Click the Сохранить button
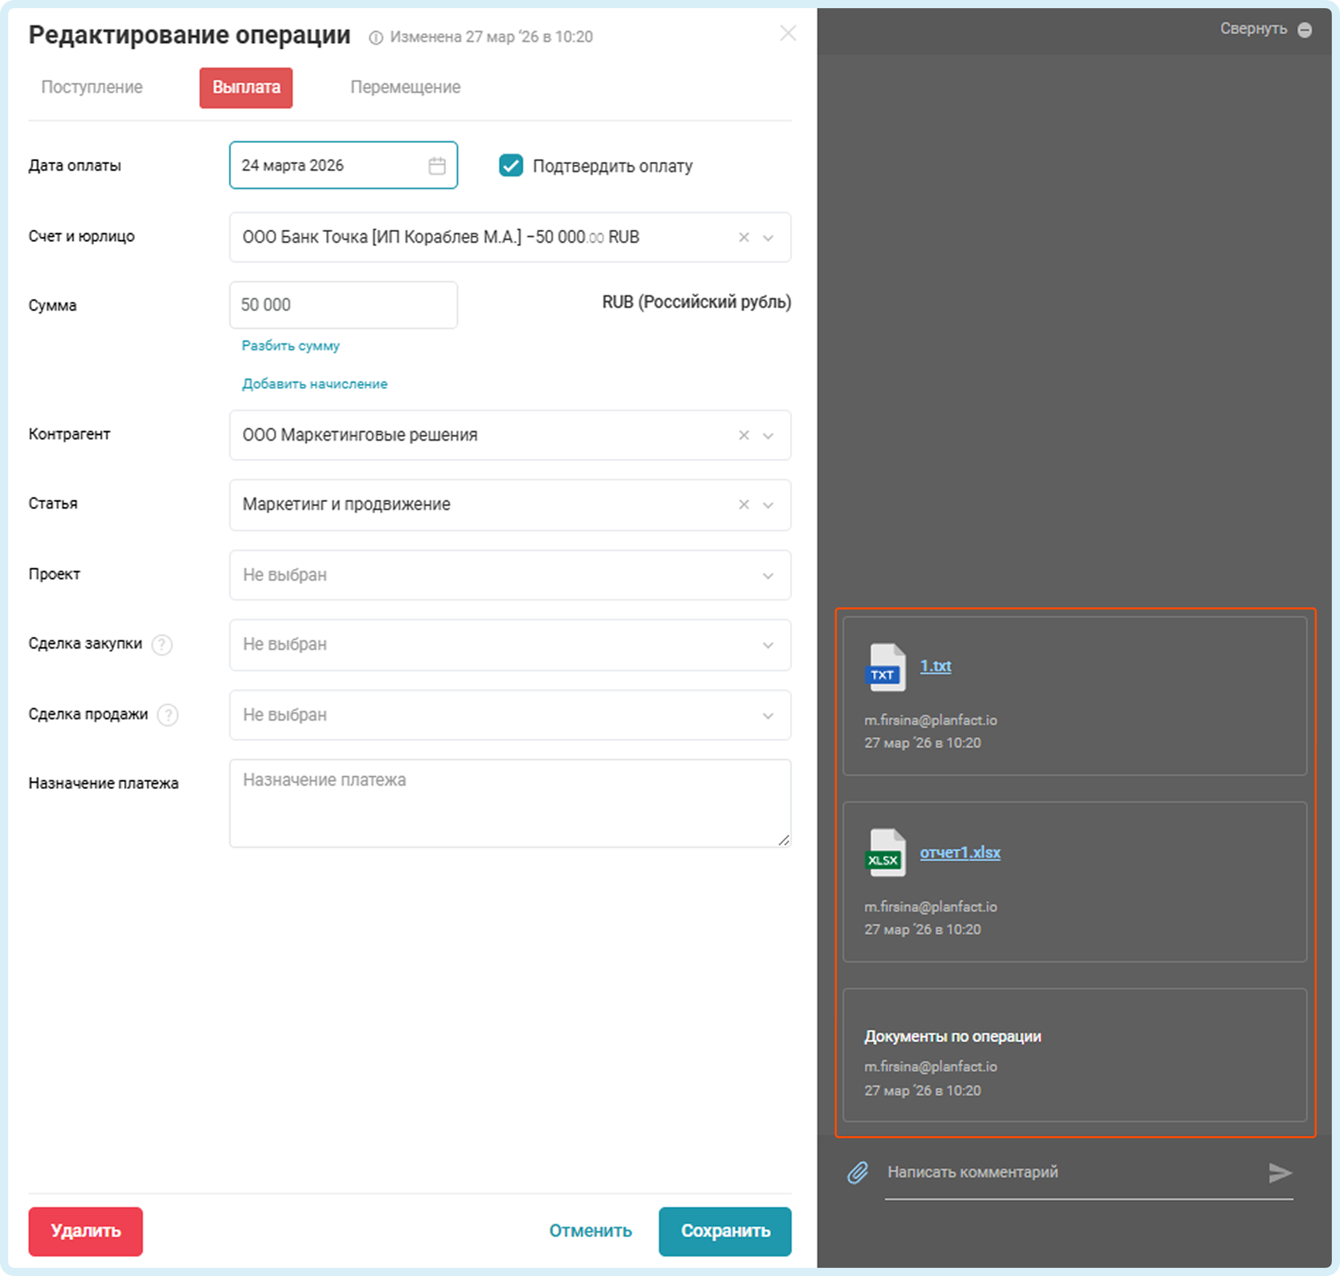The height and width of the screenshot is (1276, 1340). 725,1231
